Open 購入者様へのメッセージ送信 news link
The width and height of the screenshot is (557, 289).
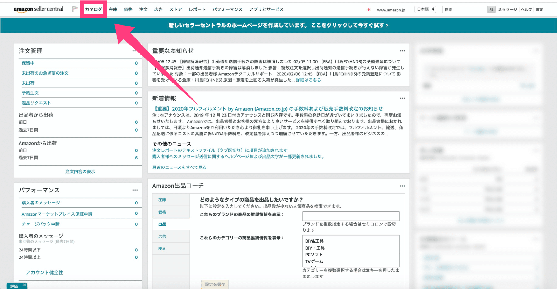tap(239, 157)
